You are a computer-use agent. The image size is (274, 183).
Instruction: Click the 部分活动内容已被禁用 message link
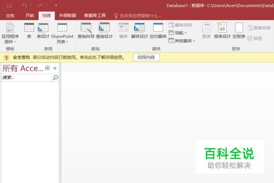(79, 57)
